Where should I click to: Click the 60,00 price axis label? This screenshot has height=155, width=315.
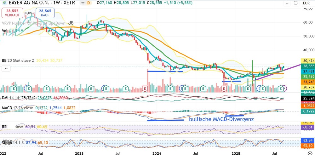[x=309, y=22]
